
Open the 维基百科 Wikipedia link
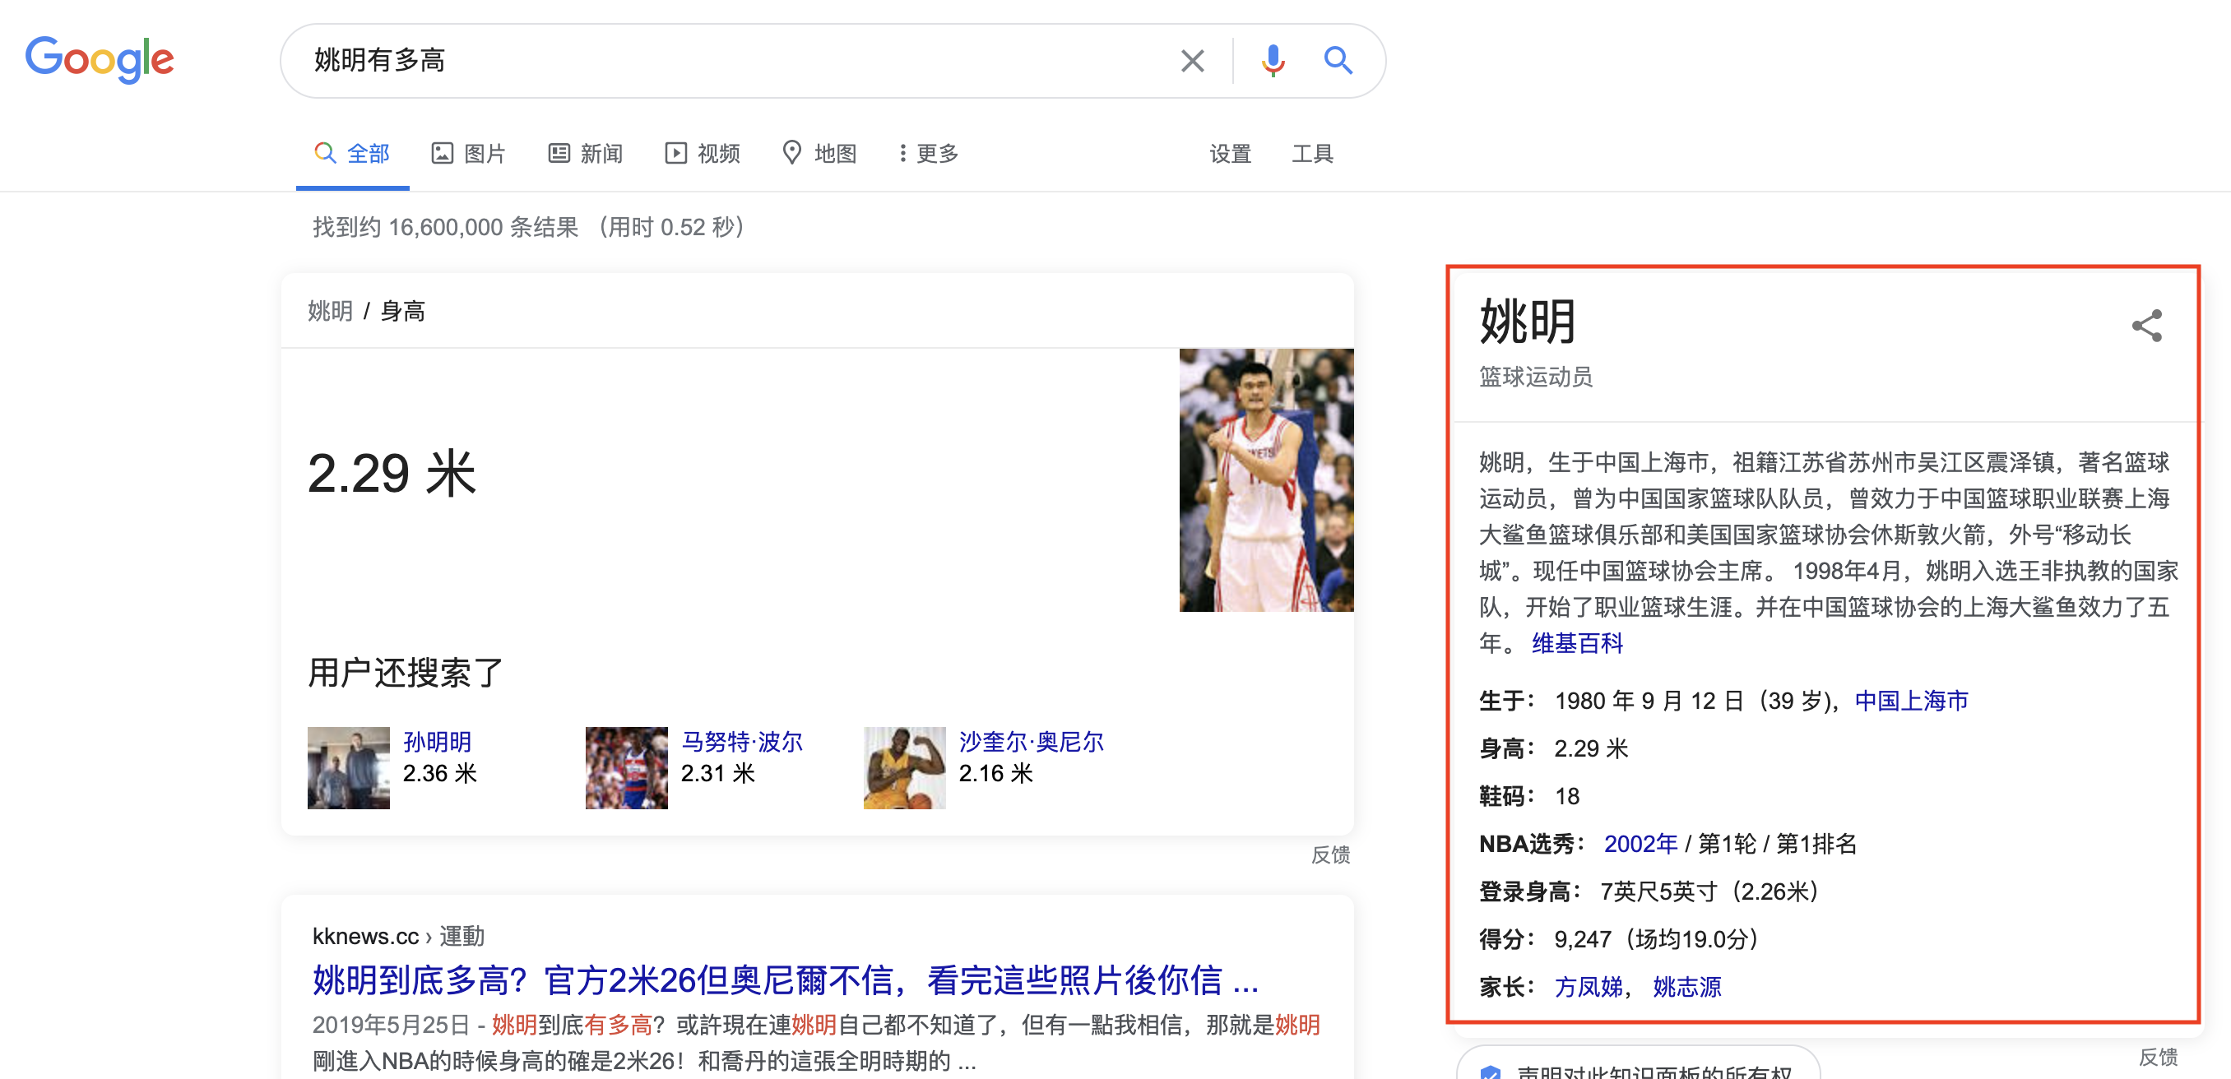click(x=1578, y=643)
